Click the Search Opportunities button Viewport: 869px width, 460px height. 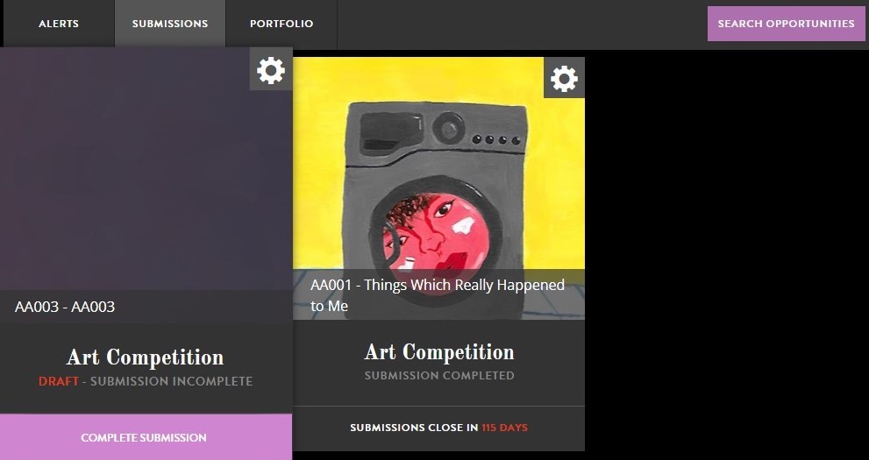(786, 24)
